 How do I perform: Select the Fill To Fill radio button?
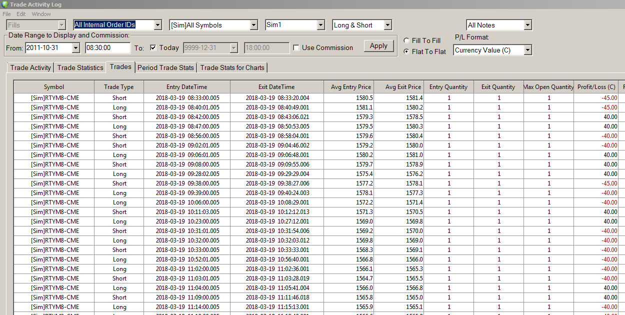(x=406, y=40)
